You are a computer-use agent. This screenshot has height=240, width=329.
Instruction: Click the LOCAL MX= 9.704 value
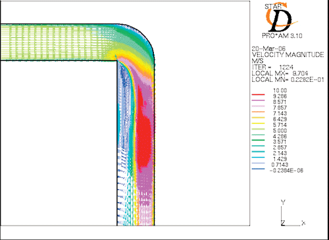(280, 73)
